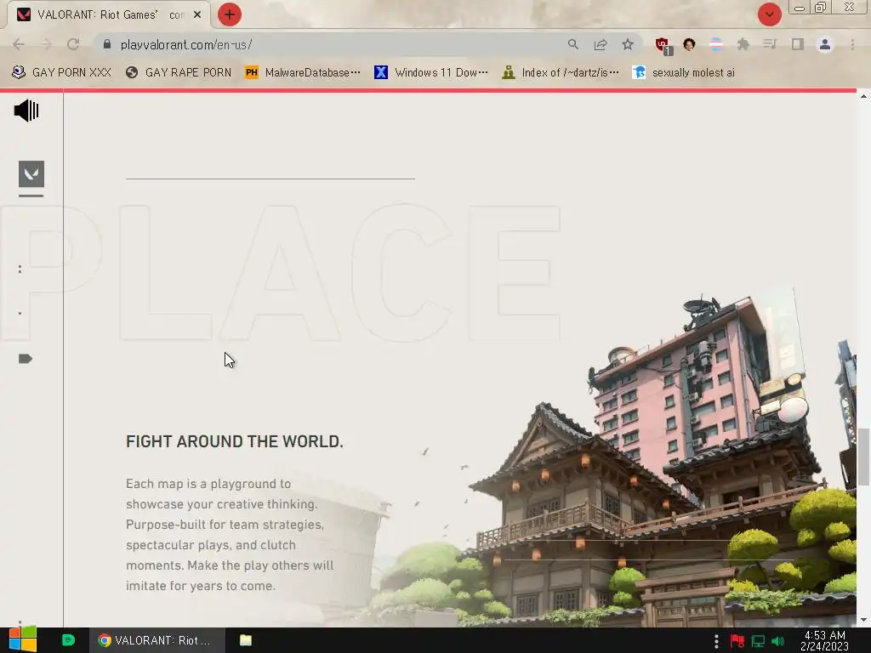The height and width of the screenshot is (653, 871).
Task: Open the Windows 11 Dow... bookmark
Action: pyautogui.click(x=431, y=73)
